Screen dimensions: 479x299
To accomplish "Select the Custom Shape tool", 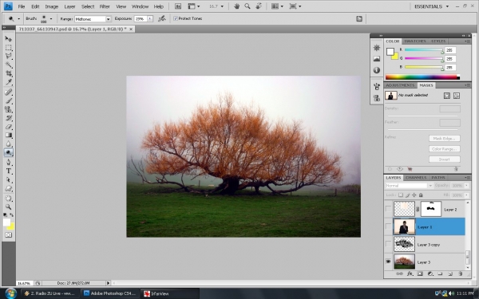I will pos(8,188).
